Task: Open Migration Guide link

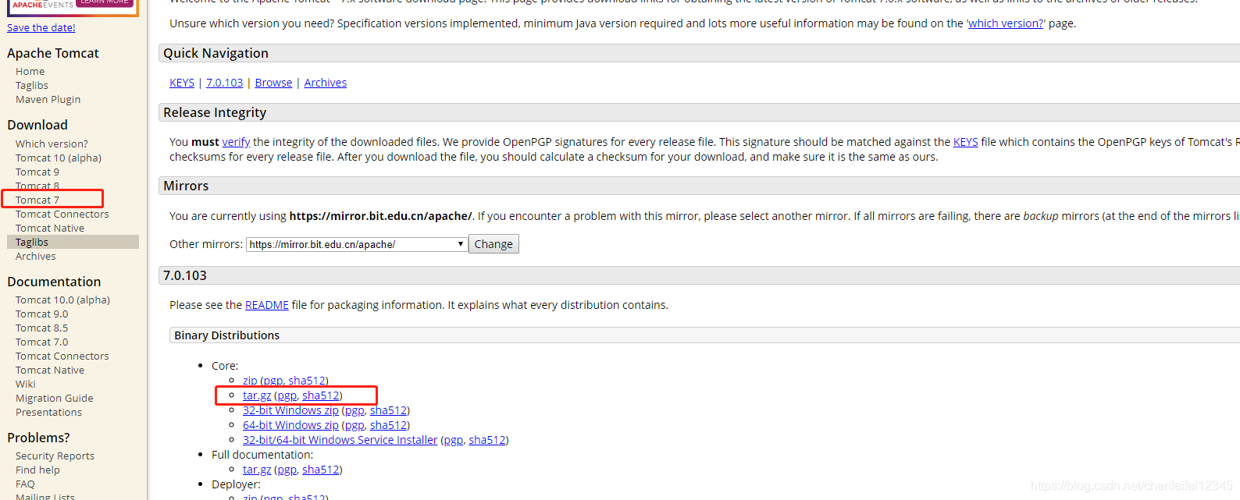Action: [55, 398]
